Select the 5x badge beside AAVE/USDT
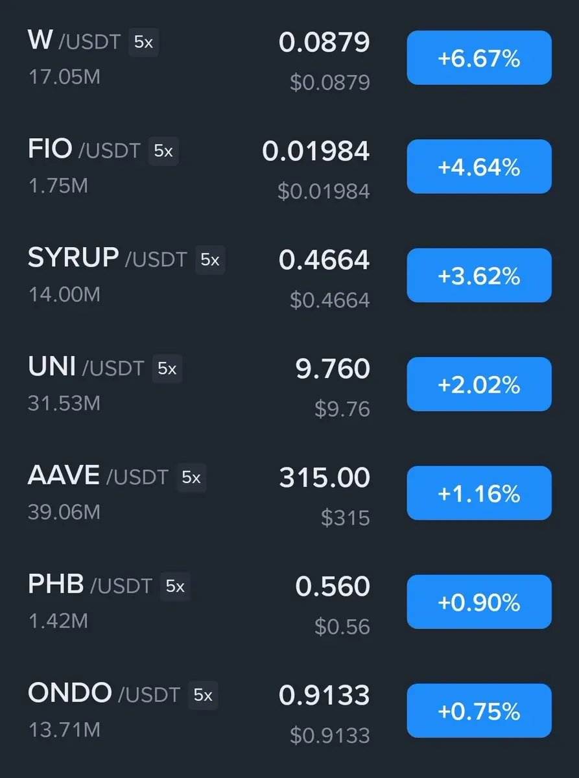 191,478
